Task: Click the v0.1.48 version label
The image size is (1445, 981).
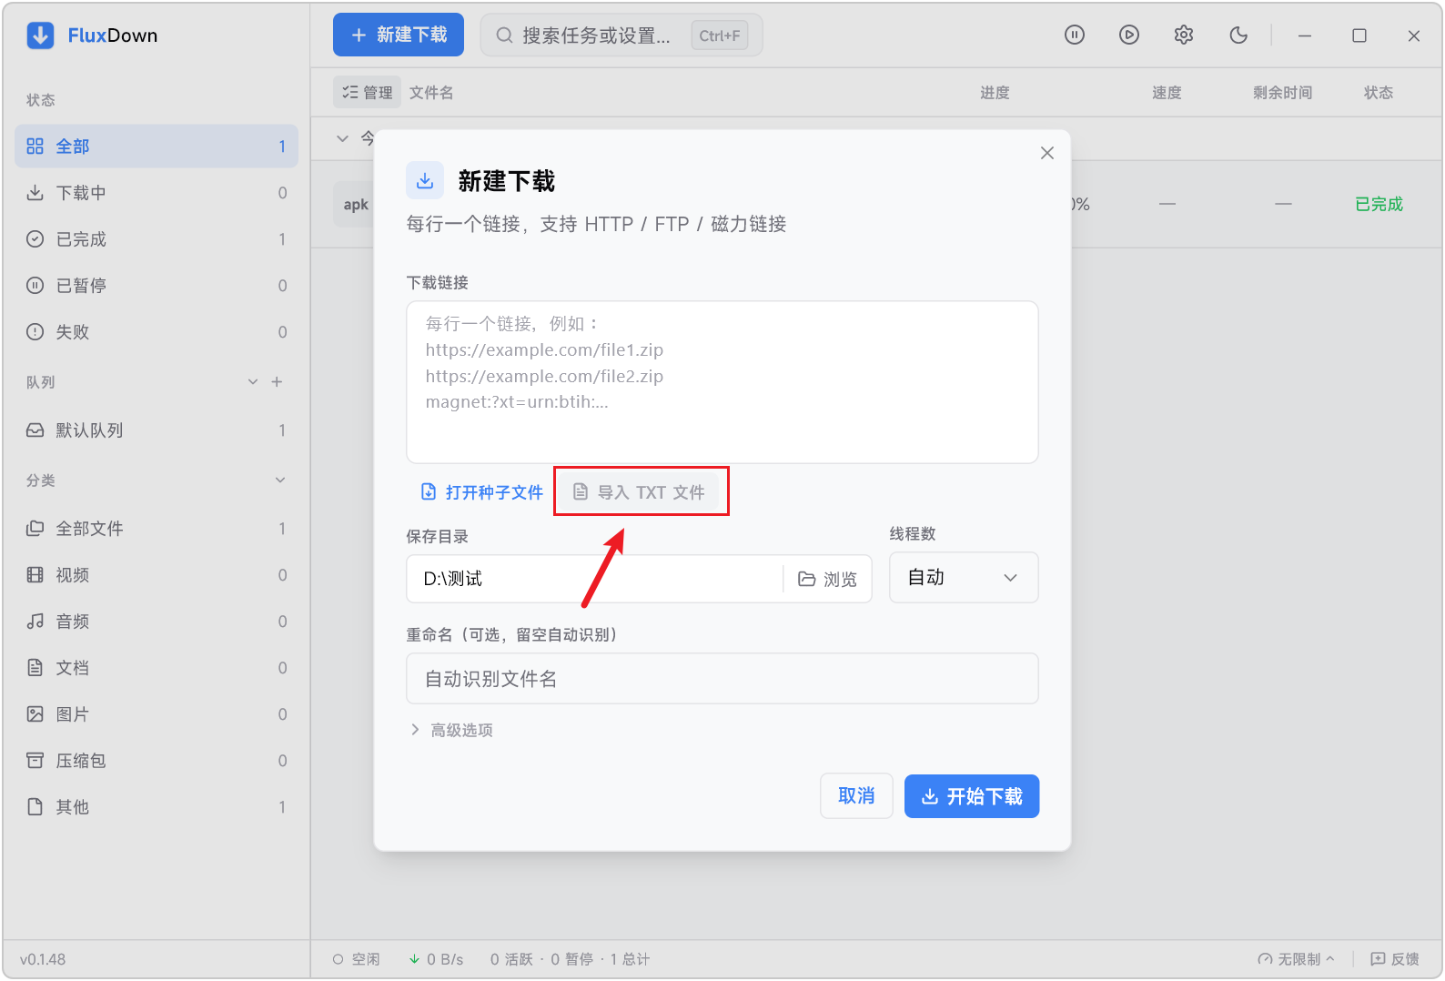Action: click(x=43, y=959)
